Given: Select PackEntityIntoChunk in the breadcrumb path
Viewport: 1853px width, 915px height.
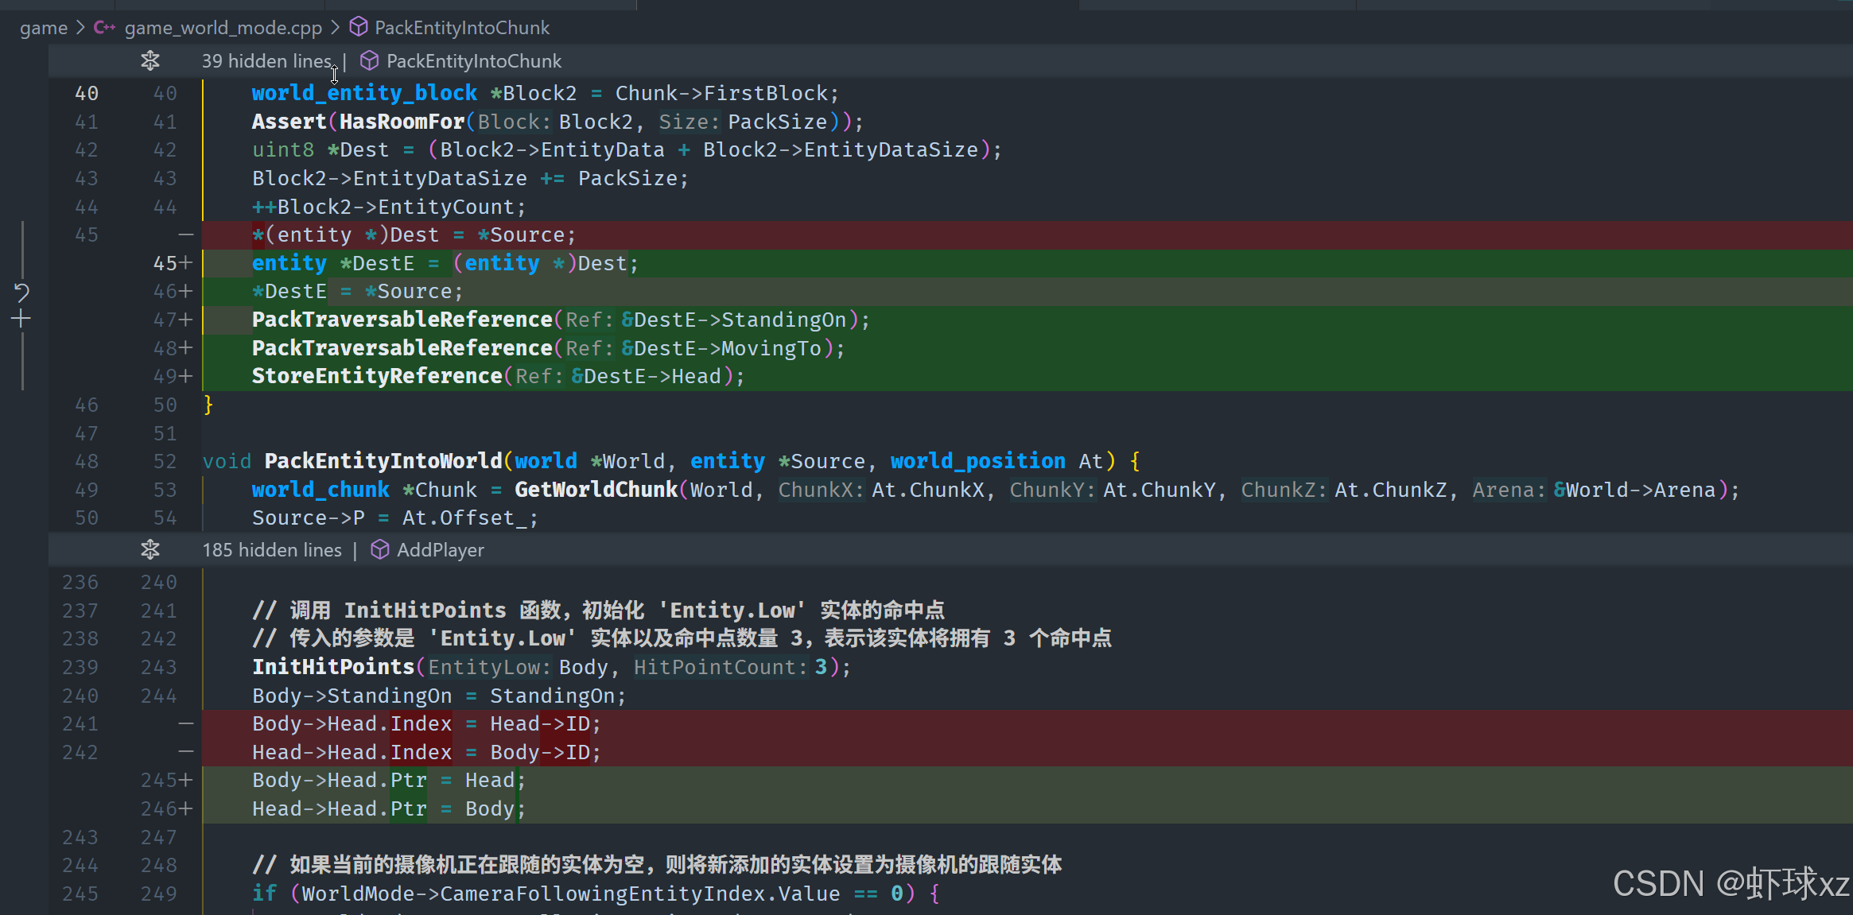Looking at the screenshot, I should [x=461, y=28].
